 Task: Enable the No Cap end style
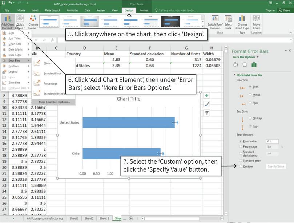click(x=250, y=118)
